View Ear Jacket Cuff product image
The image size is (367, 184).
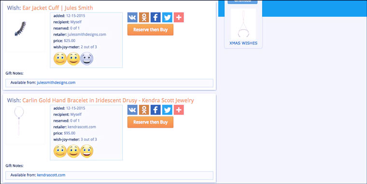pos(25,32)
